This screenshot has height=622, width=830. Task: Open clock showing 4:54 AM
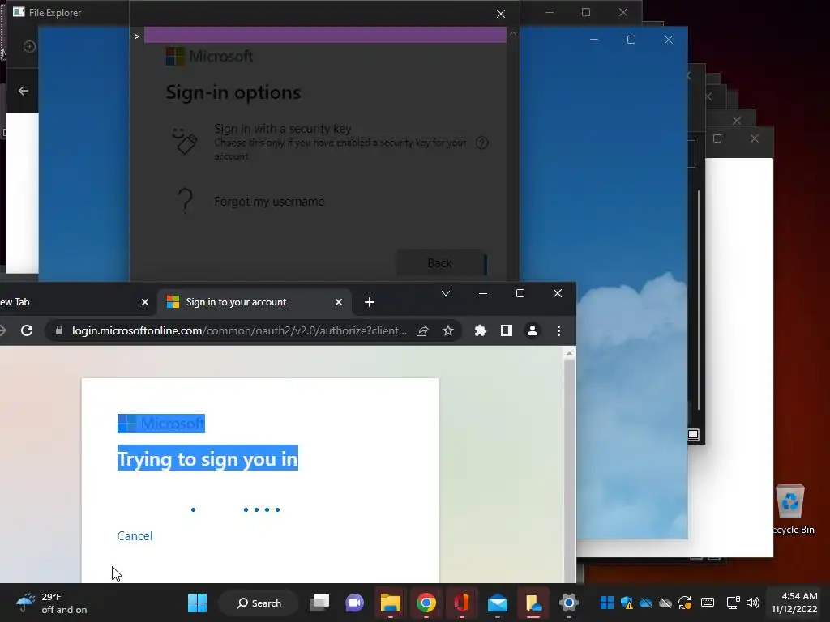click(x=794, y=603)
